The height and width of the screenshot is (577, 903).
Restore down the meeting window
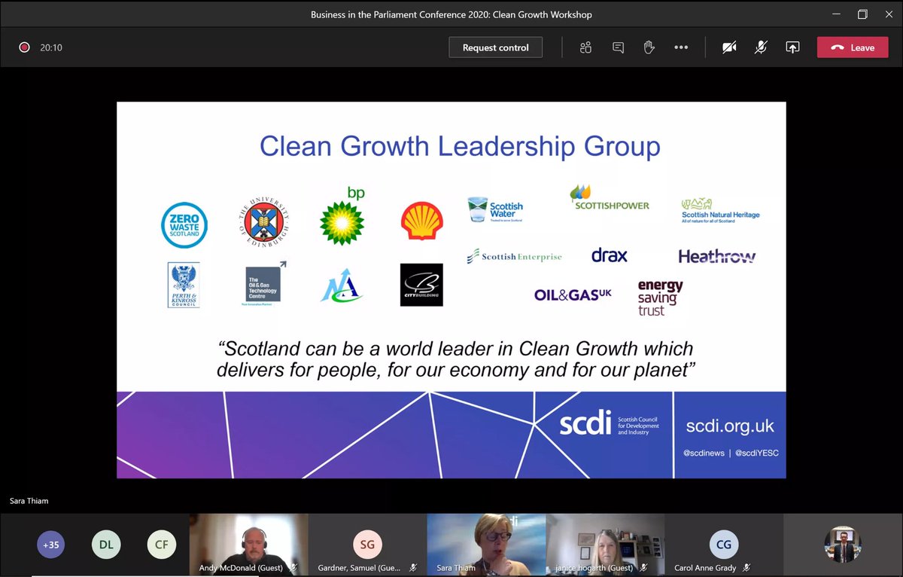click(x=863, y=14)
